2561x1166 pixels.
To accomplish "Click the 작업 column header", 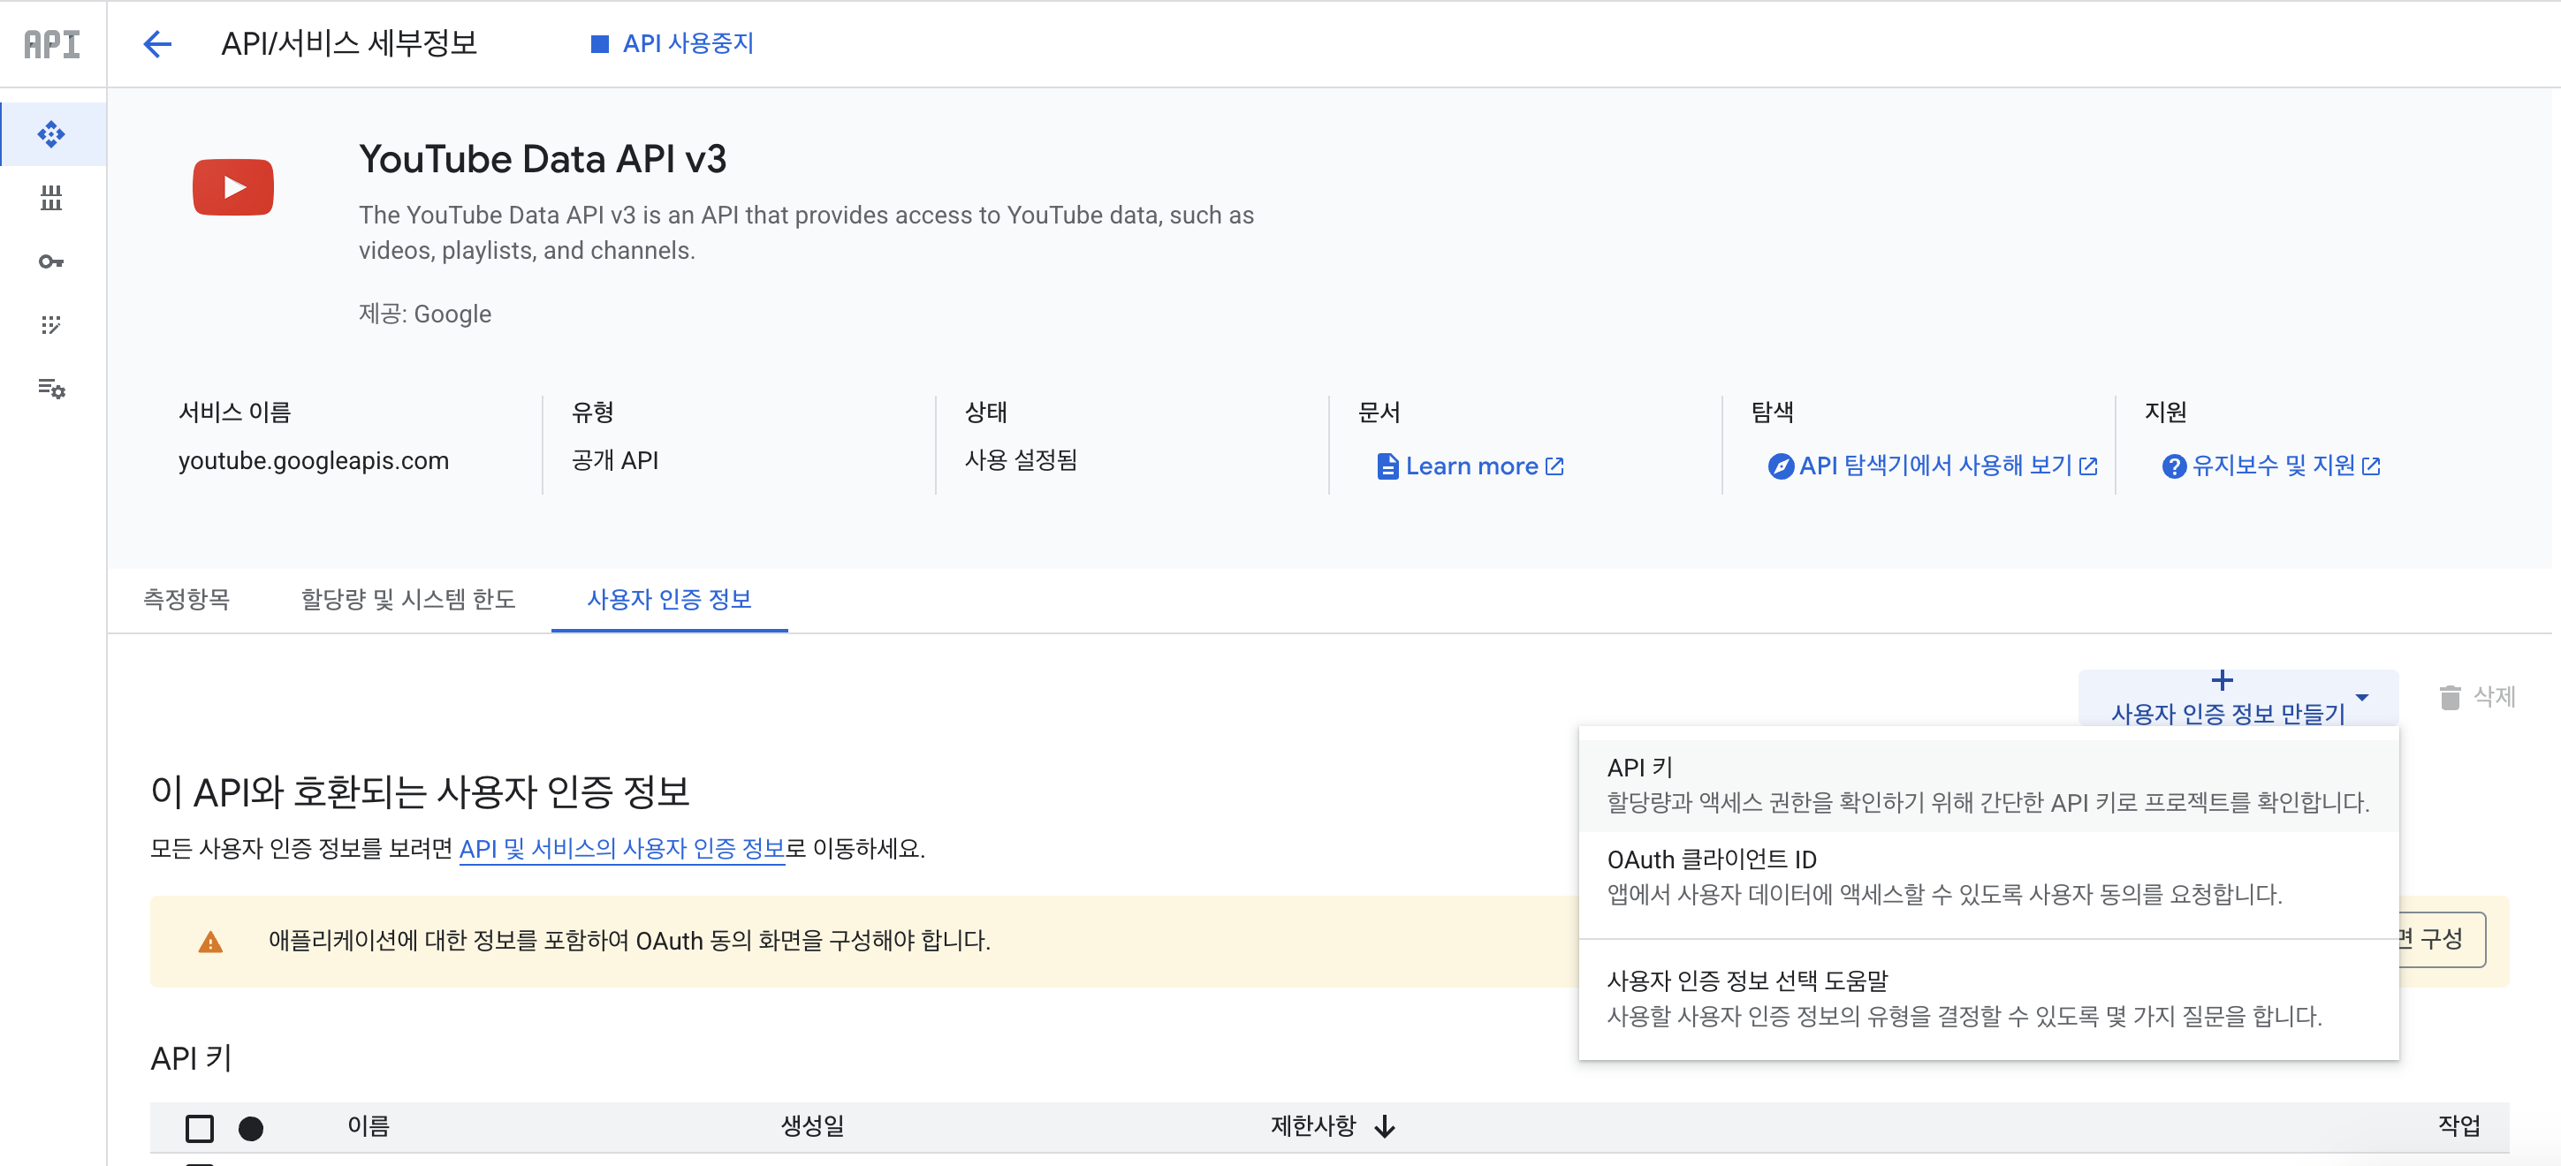I will coord(2459,1126).
